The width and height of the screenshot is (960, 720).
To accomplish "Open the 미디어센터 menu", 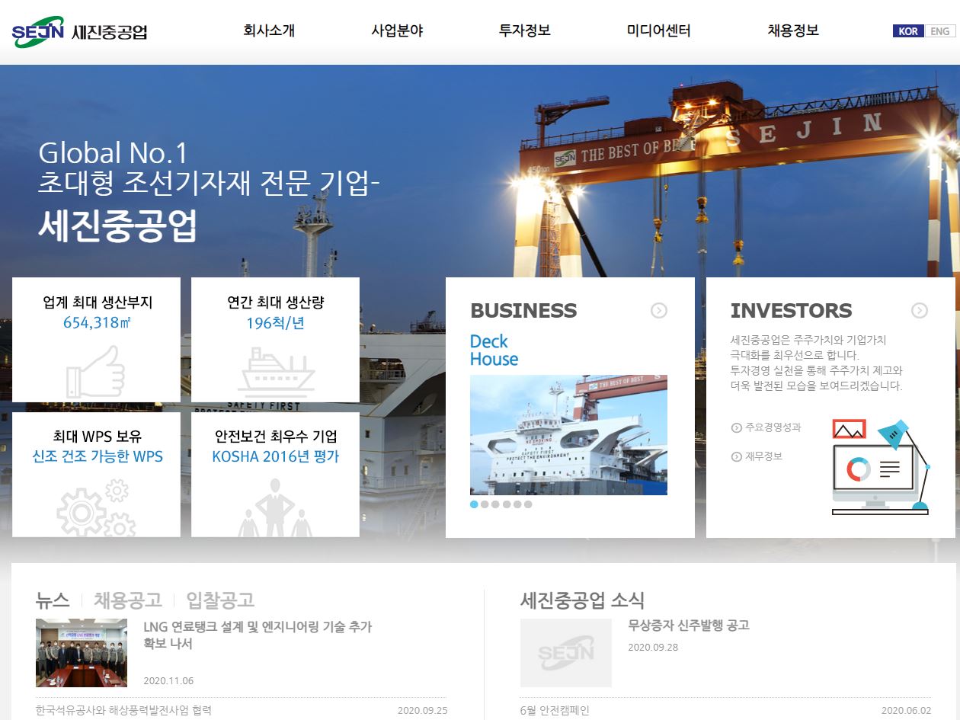I will (x=659, y=31).
